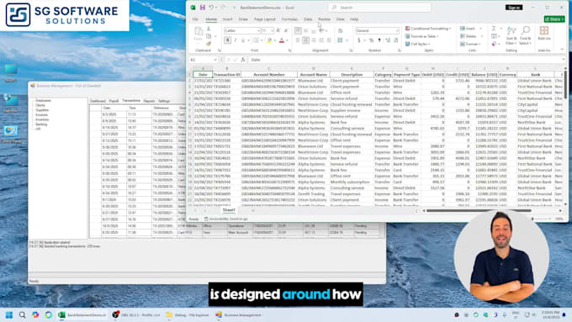572x322 pixels.
Task: Apply Percent Style format
Action: click(371, 40)
